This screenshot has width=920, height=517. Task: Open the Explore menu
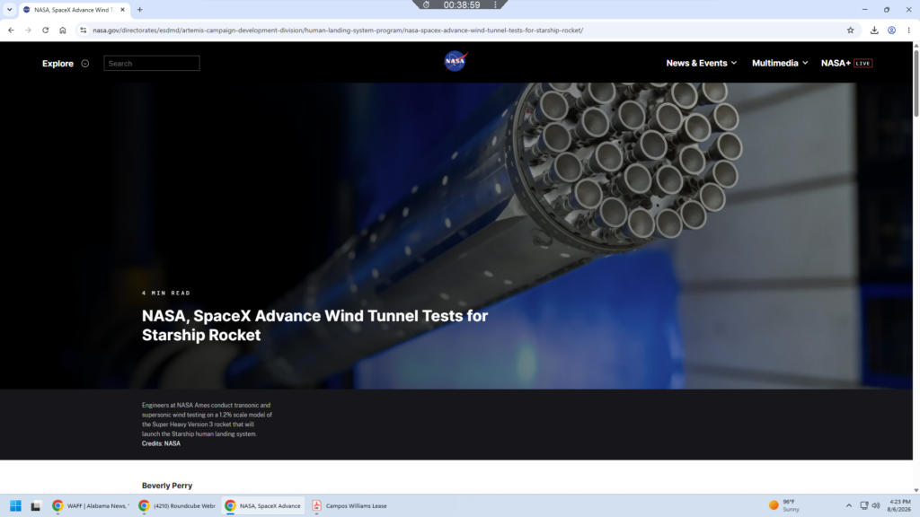[x=57, y=64]
